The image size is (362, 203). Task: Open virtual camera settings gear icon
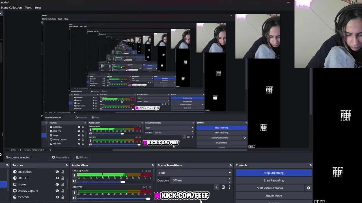point(309,188)
